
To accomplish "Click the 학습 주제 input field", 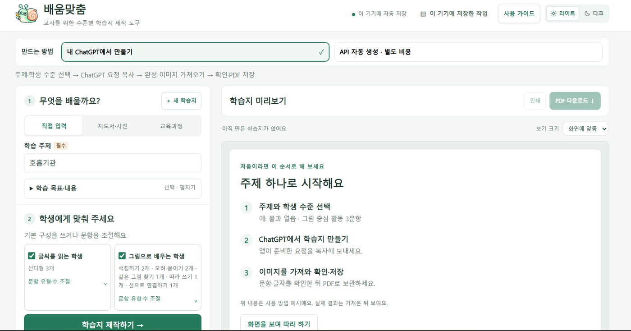I will (x=113, y=163).
